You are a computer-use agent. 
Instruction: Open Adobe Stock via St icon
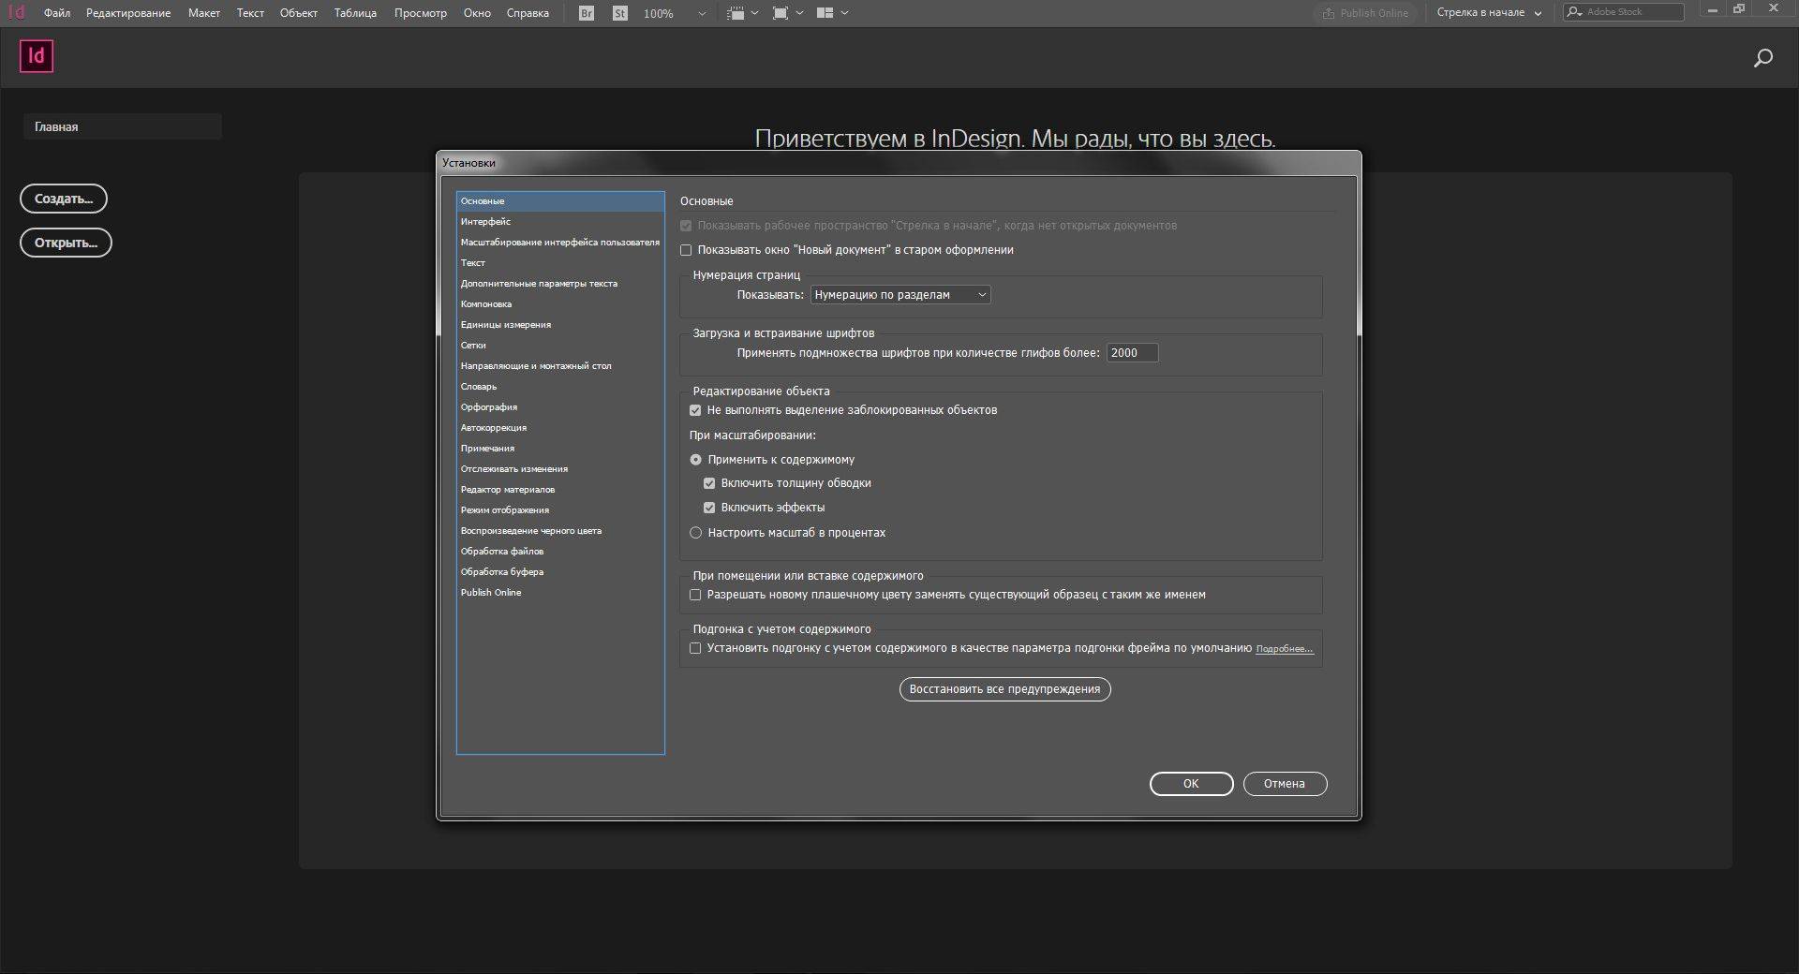point(619,13)
